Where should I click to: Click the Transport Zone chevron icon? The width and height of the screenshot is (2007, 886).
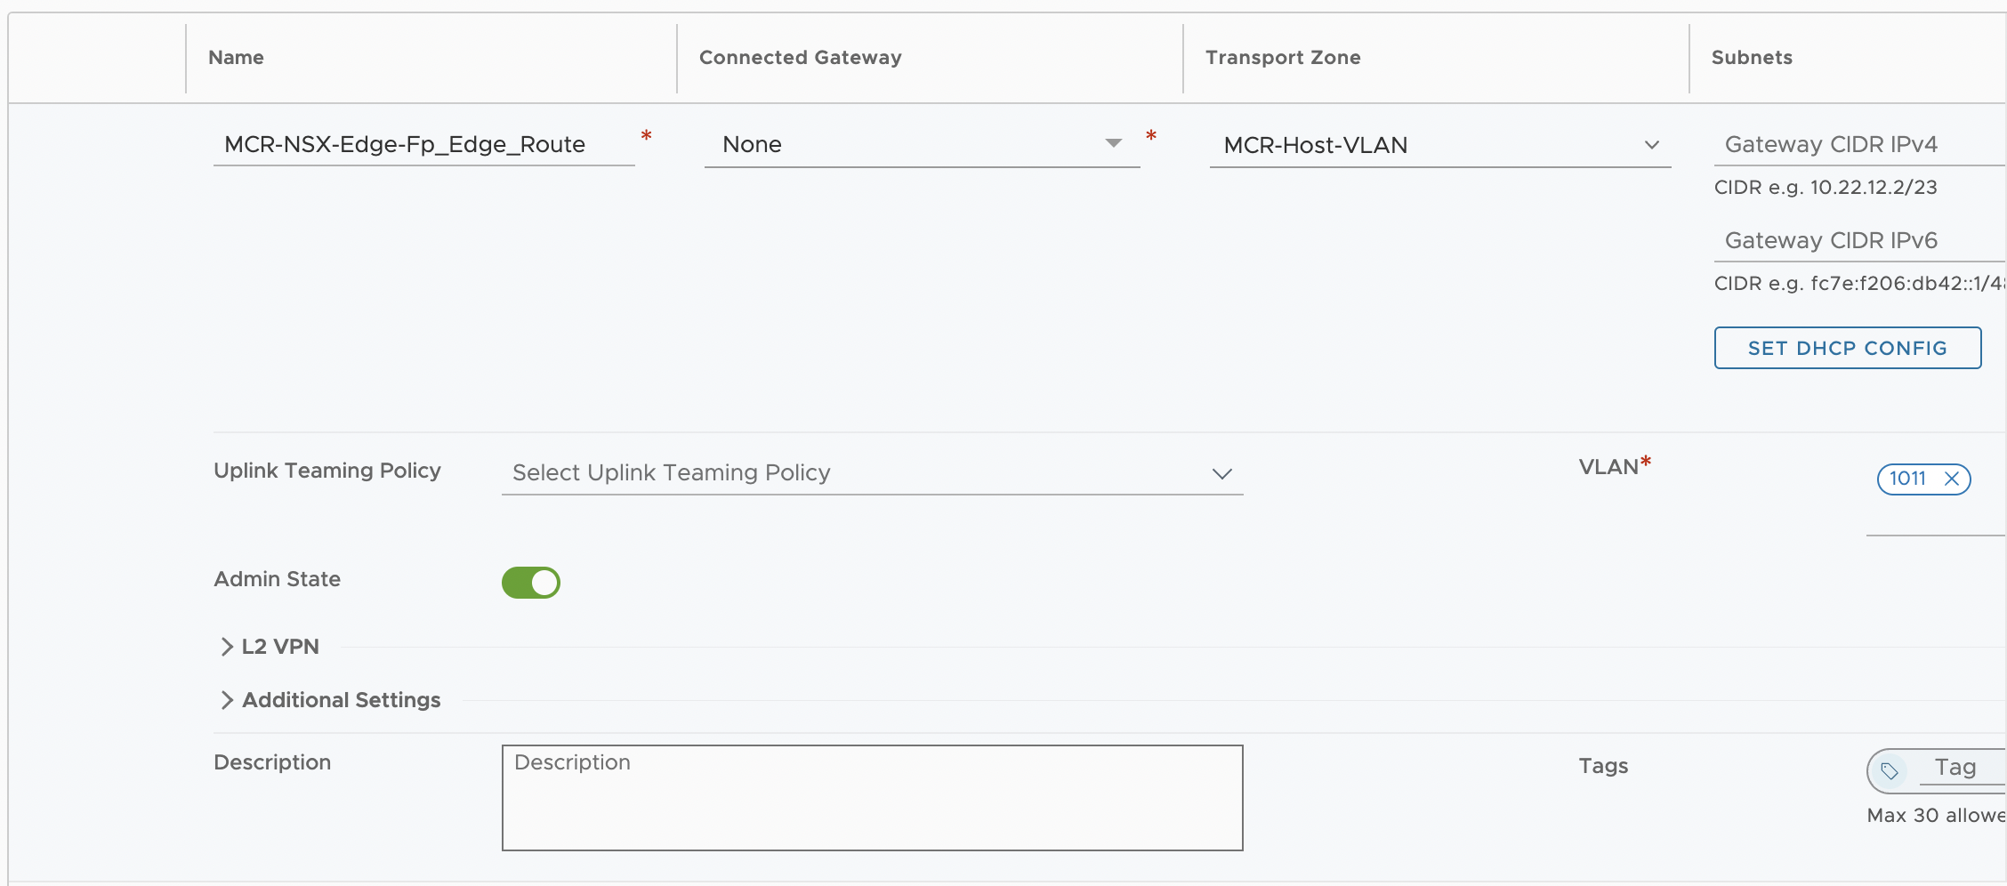pyautogui.click(x=1652, y=145)
